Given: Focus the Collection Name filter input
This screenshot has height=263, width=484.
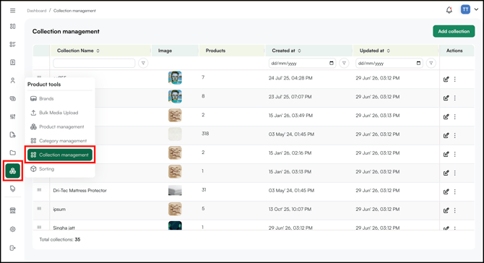Looking at the screenshot, I should pyautogui.click(x=94, y=63).
